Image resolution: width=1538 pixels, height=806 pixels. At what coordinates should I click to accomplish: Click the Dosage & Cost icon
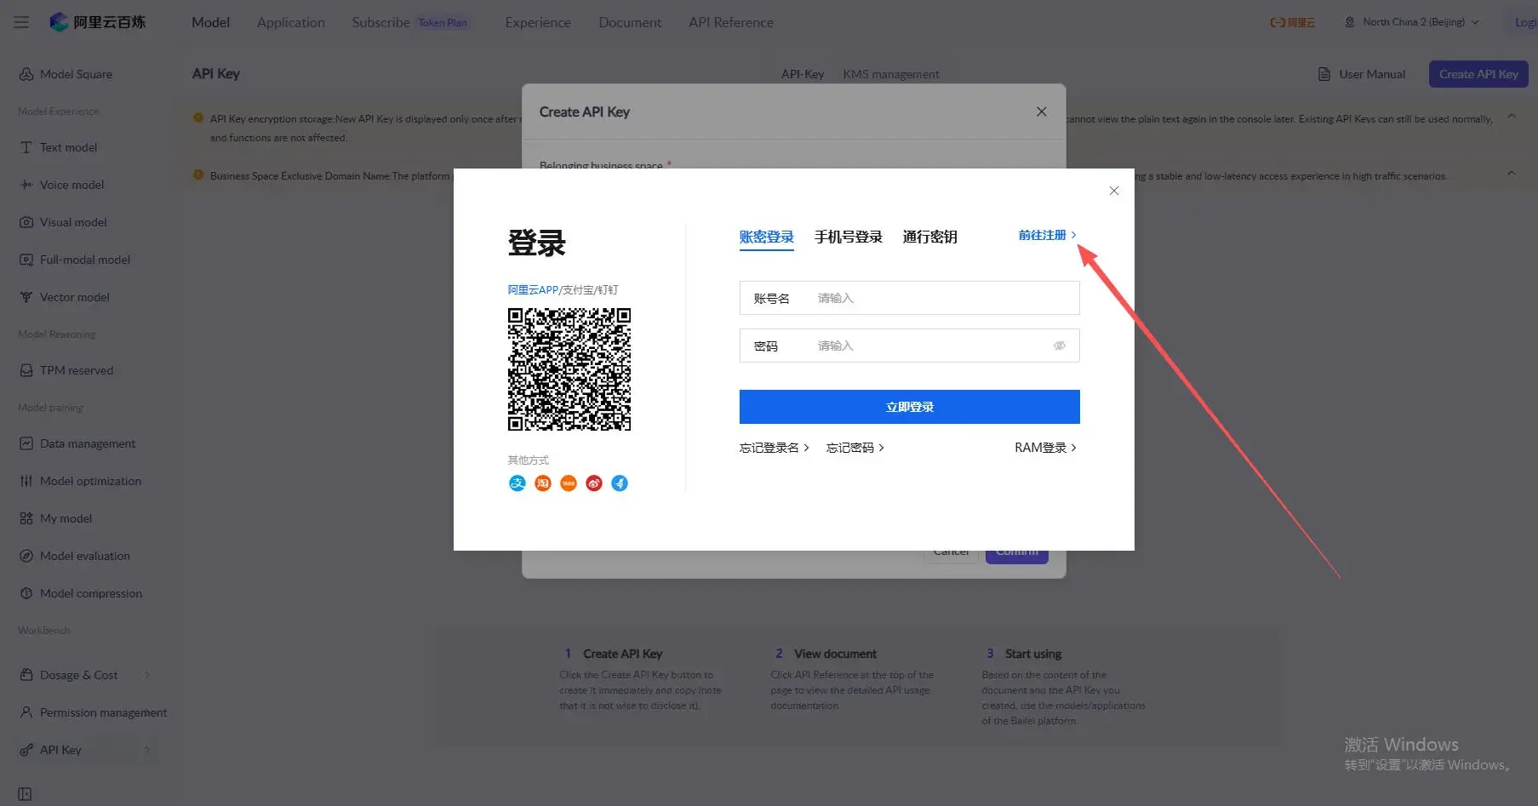[26, 675]
